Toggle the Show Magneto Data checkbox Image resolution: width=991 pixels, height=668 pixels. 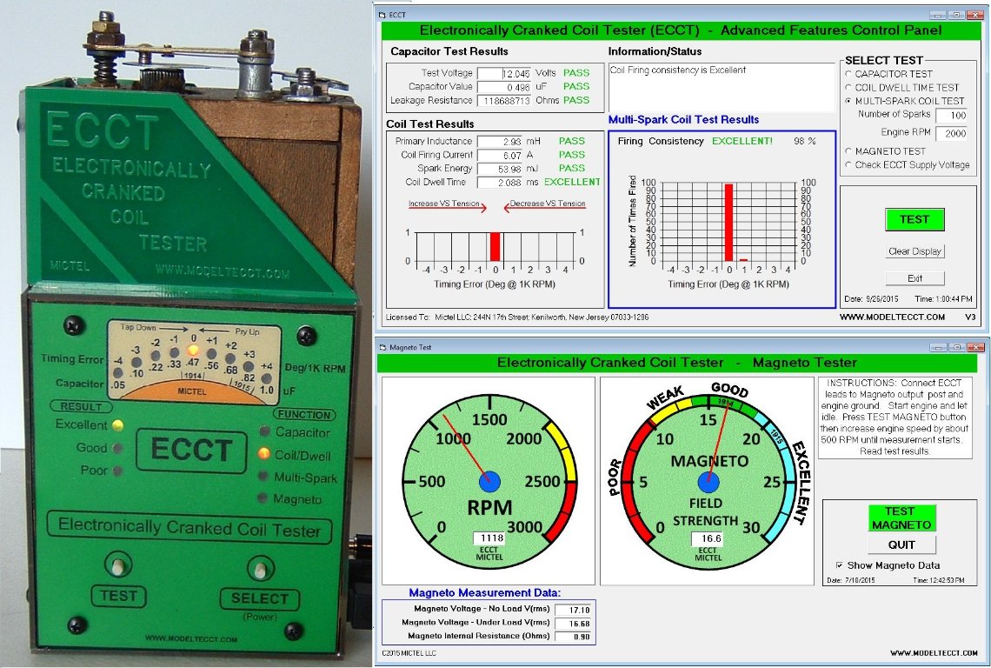(x=840, y=565)
